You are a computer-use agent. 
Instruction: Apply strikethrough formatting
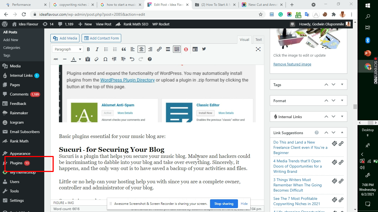tap(56, 59)
